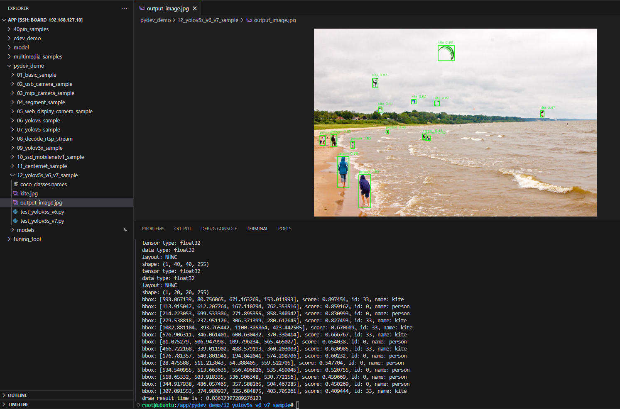Viewport: 620px width, 409px height.
Task: Click the list icon beside coco_classes.names
Action: [x=15, y=184]
